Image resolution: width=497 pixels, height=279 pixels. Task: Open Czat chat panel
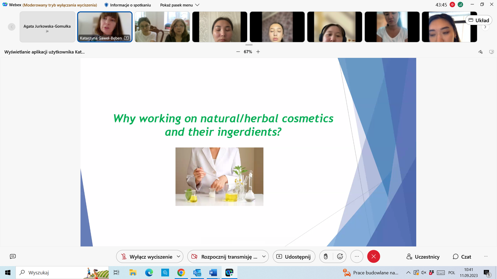coord(462,257)
